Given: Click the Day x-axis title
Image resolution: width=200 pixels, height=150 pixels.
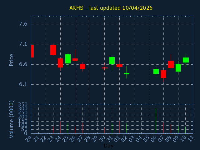Looking at the screenshot, I should (108, 146).
